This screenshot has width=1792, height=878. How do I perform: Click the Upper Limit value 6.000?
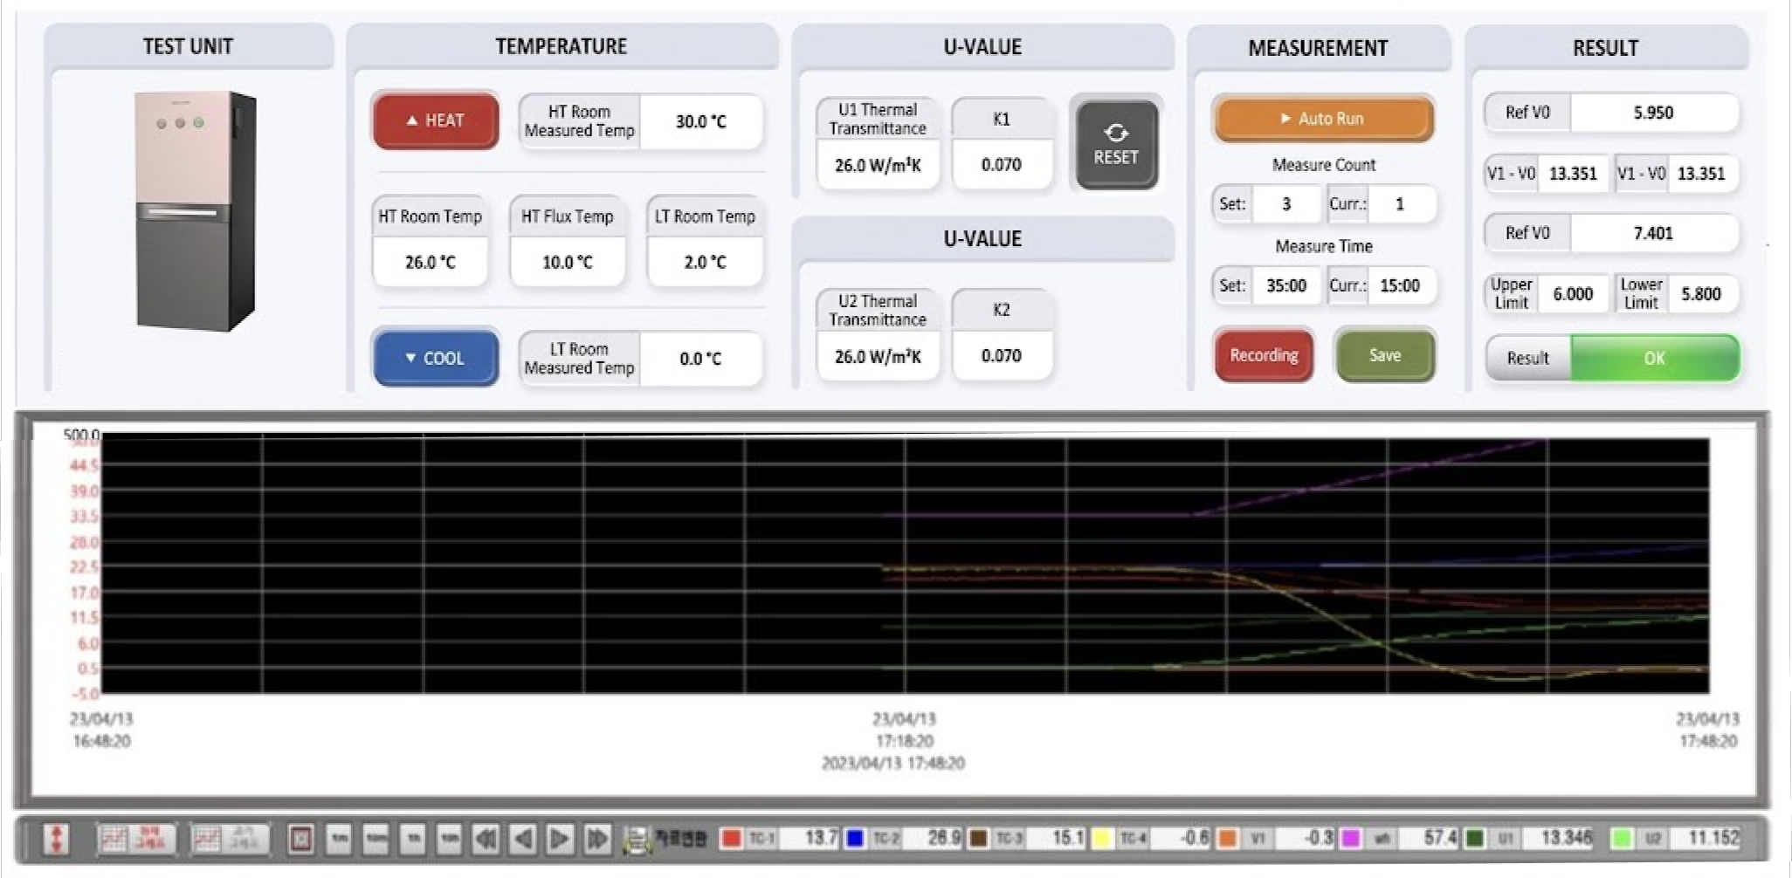(1573, 294)
